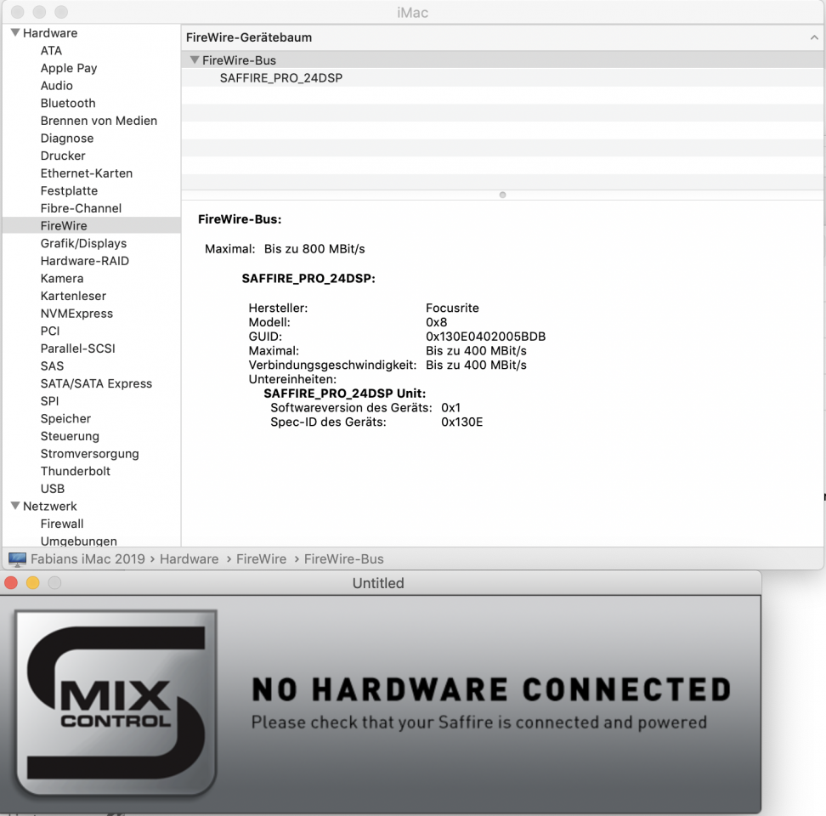Select SPI in the sidebar
The width and height of the screenshot is (826, 816).
point(49,401)
